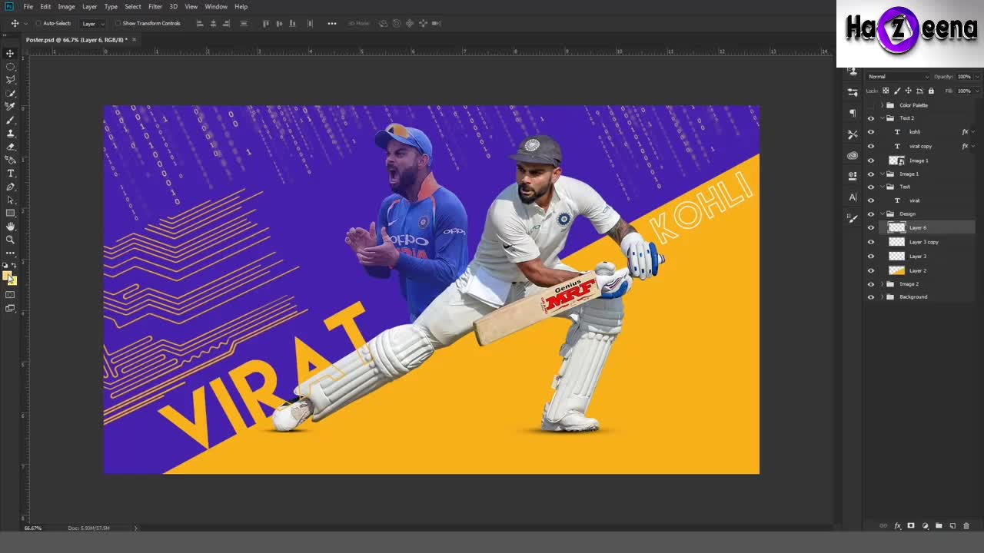Image resolution: width=984 pixels, height=553 pixels.
Task: Click the align left edges icon
Action: coord(200,23)
